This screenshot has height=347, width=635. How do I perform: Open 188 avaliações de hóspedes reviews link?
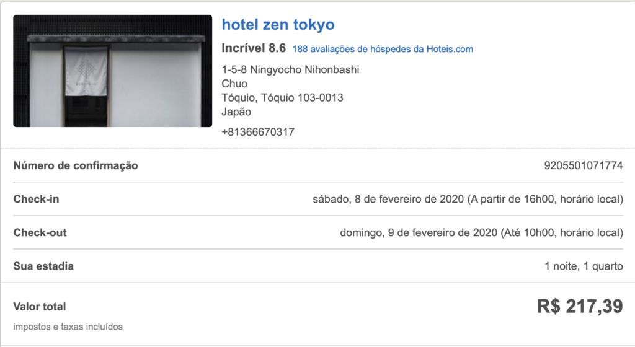(382, 49)
